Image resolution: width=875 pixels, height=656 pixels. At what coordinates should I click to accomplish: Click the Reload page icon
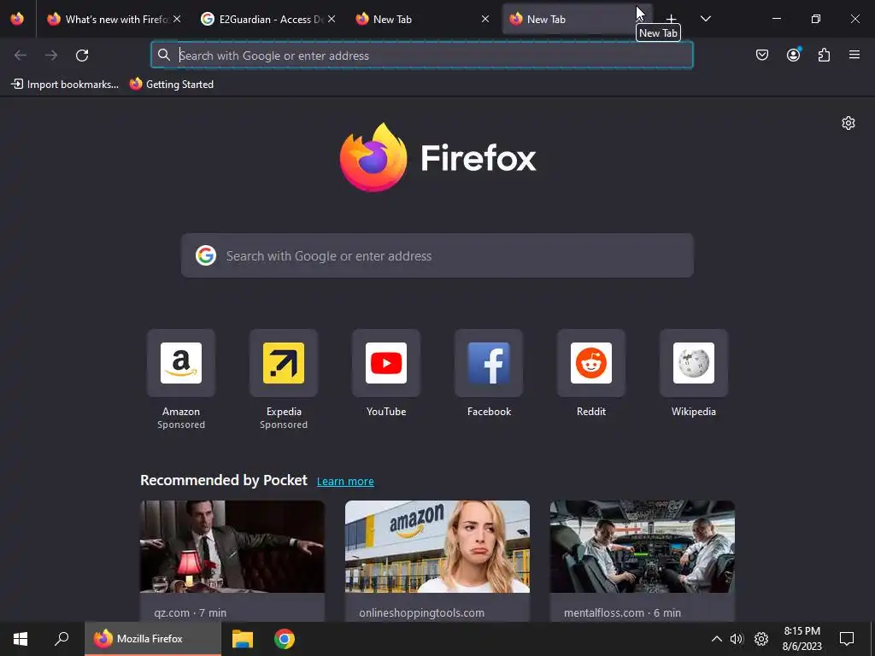tap(82, 56)
